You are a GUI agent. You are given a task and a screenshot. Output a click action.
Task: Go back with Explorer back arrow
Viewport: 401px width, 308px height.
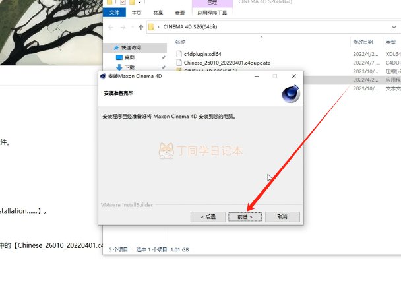pyautogui.click(x=111, y=27)
